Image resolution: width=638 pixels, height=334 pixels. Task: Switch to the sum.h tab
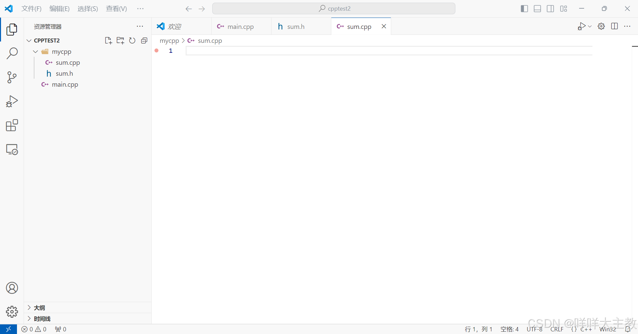tap(301, 26)
